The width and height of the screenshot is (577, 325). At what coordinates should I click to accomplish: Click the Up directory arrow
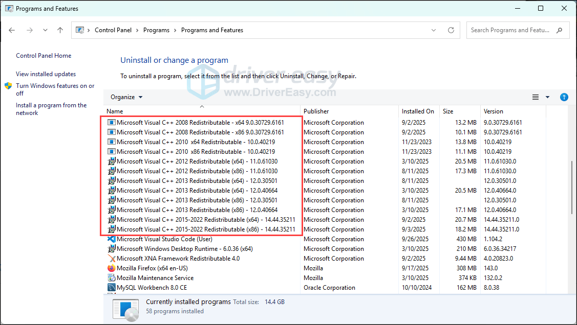[x=60, y=30]
